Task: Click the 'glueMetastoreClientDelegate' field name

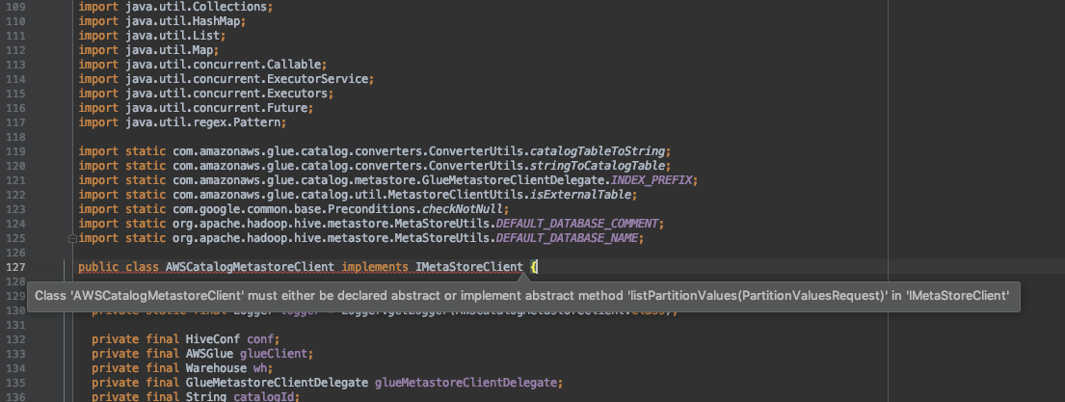Action: [466, 383]
